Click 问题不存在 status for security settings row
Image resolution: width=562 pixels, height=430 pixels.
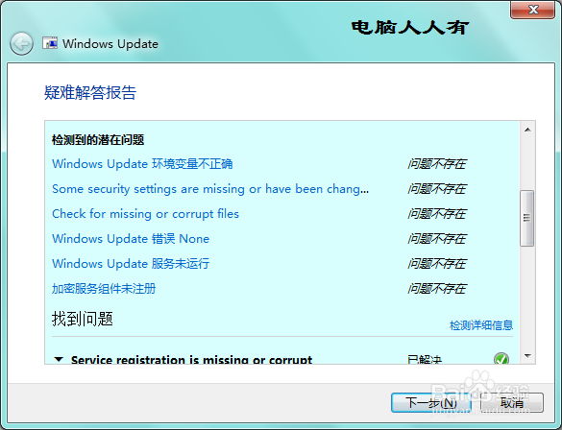click(x=436, y=189)
